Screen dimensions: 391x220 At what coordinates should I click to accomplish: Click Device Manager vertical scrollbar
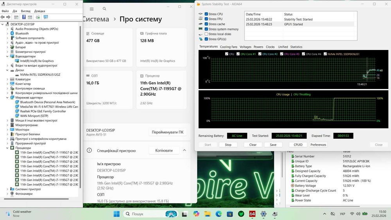click(x=80, y=107)
